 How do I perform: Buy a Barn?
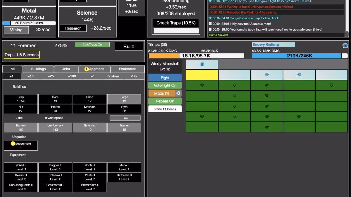click(x=55, y=99)
